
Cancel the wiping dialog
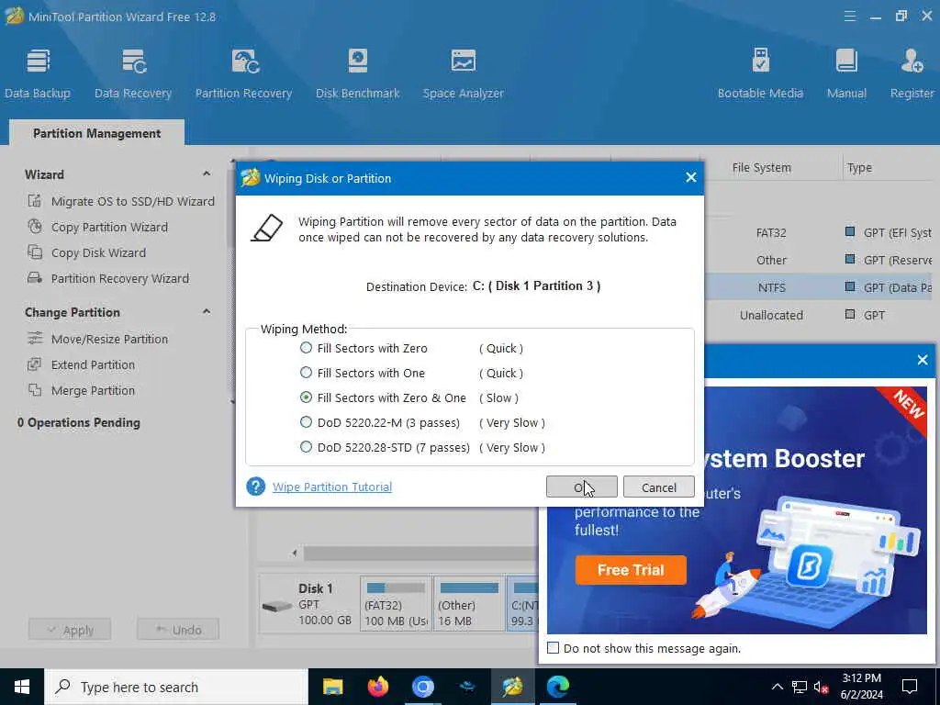tap(659, 487)
